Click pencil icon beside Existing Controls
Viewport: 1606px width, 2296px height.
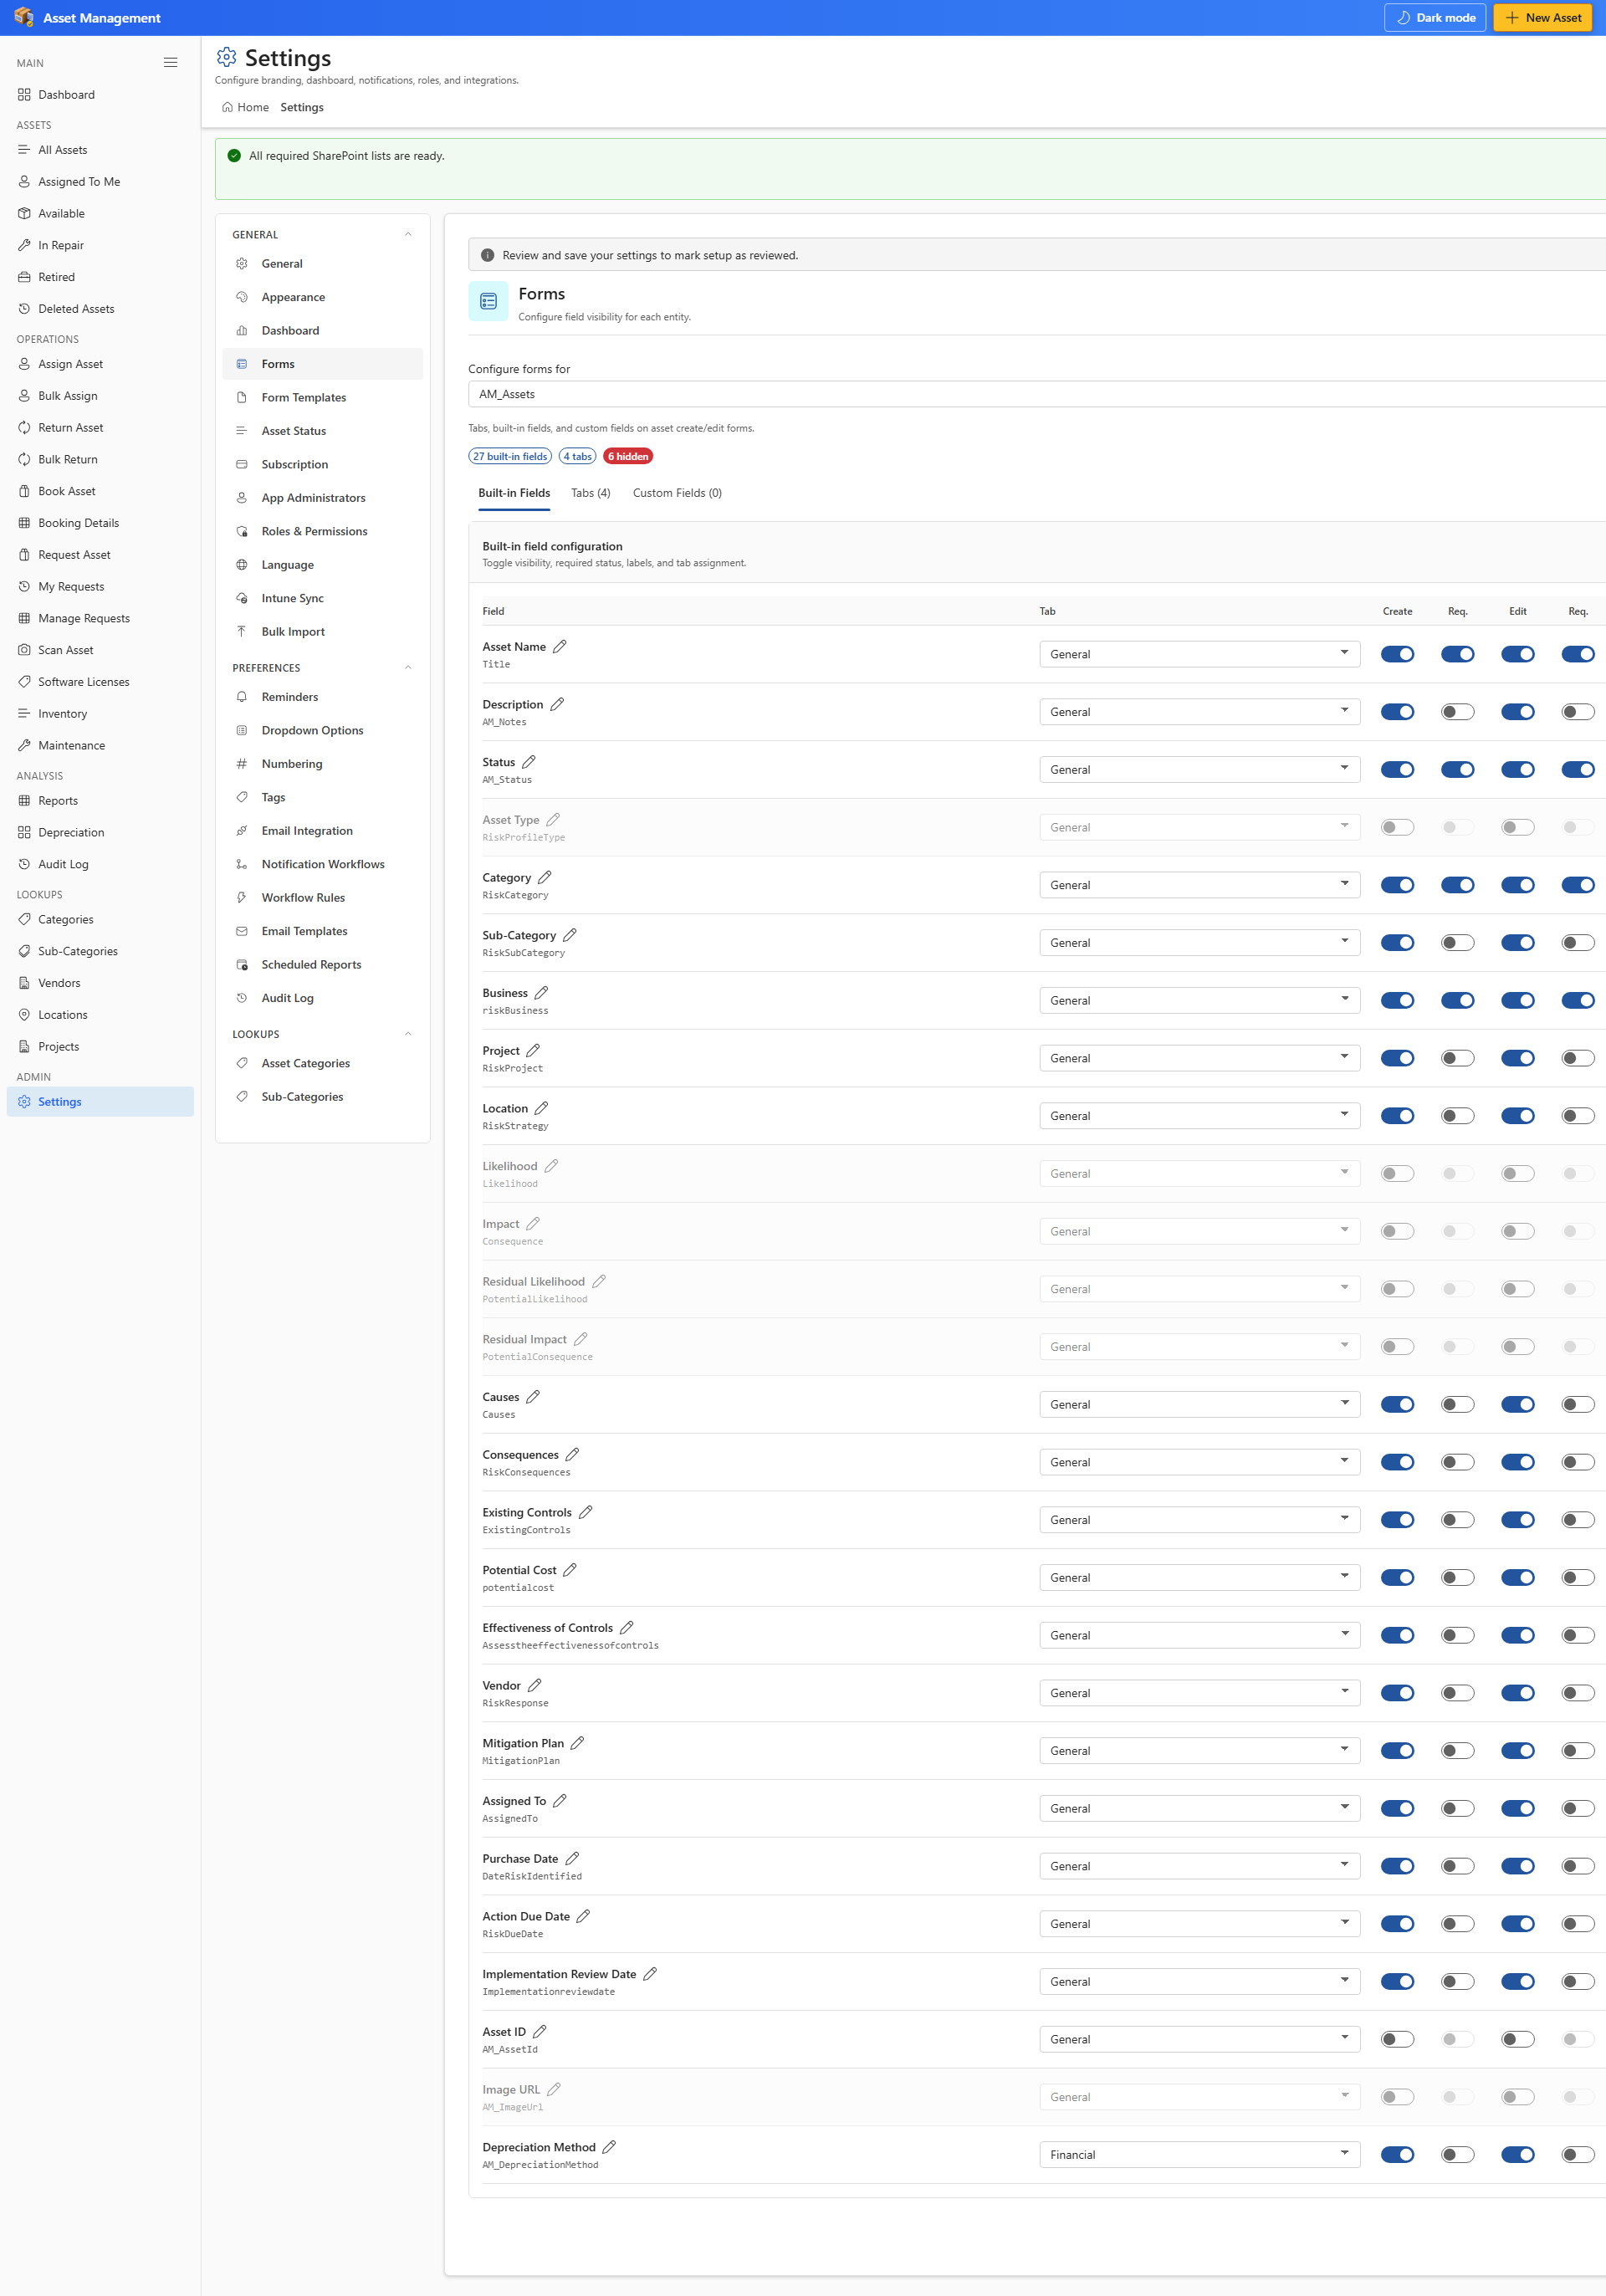586,1512
